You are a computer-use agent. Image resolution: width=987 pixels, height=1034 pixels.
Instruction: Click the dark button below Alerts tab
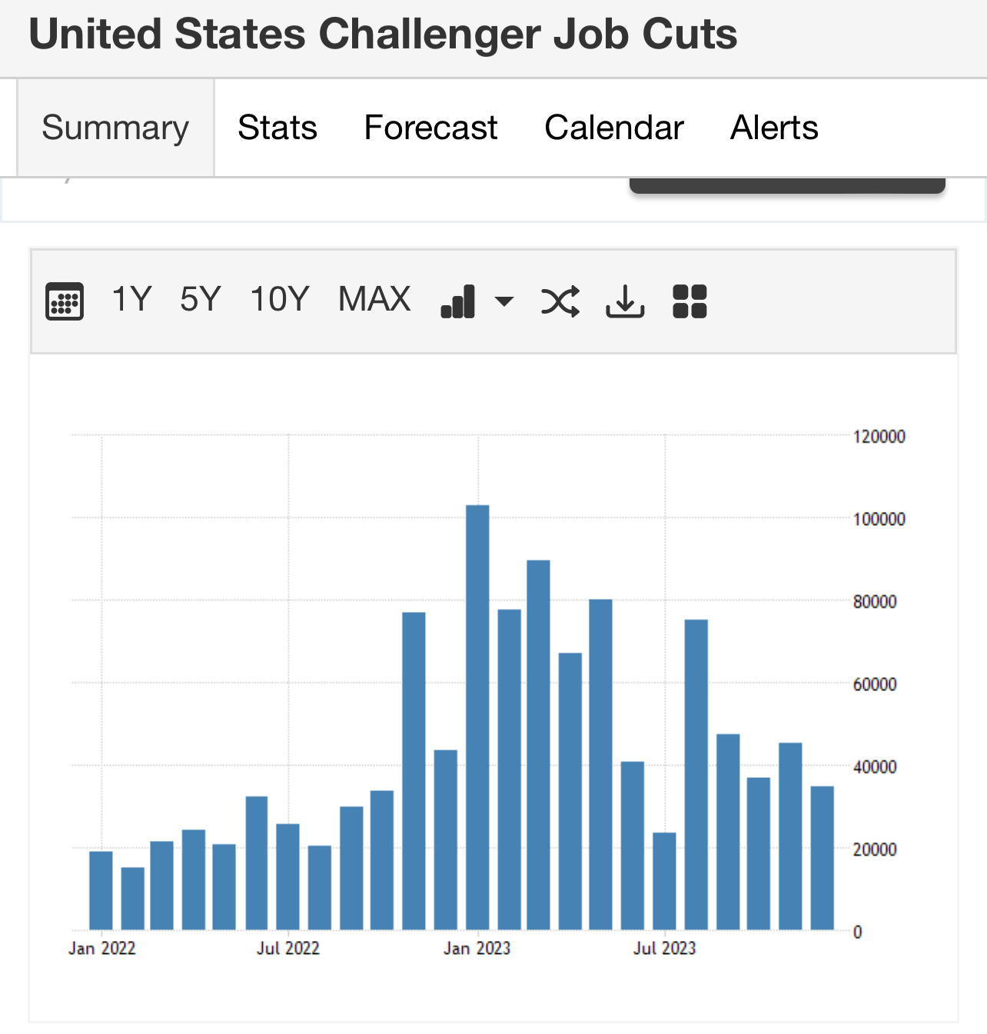coord(787,185)
